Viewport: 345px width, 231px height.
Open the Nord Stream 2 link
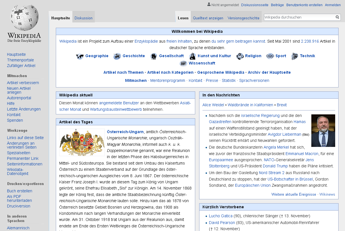272,173
